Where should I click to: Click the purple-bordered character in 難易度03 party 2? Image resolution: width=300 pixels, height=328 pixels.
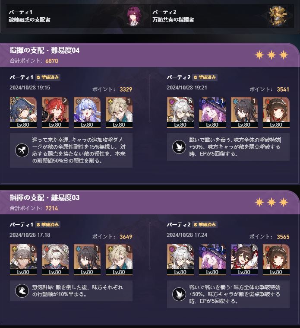click(x=244, y=259)
